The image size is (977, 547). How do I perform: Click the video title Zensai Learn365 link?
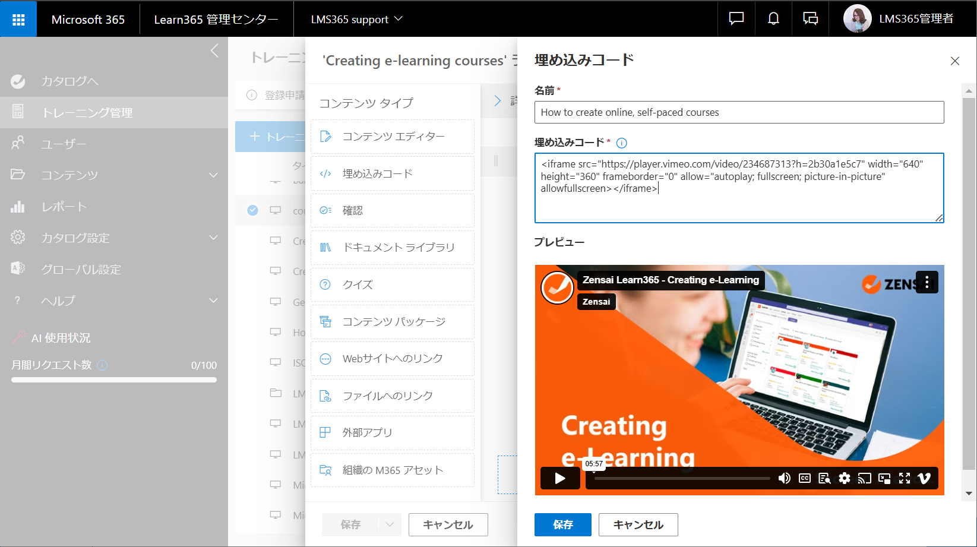(x=671, y=280)
